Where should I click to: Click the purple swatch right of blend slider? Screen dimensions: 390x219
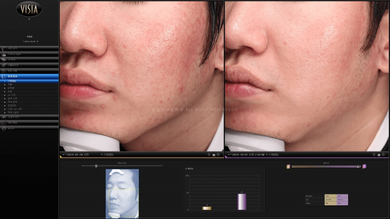pos(364,166)
